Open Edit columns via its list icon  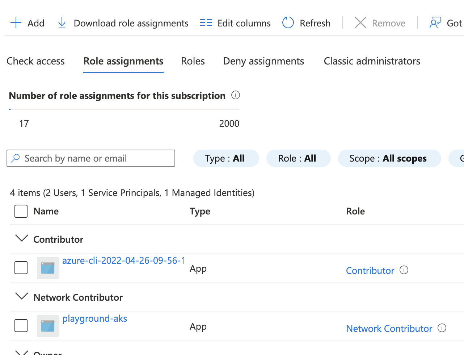[x=206, y=23]
